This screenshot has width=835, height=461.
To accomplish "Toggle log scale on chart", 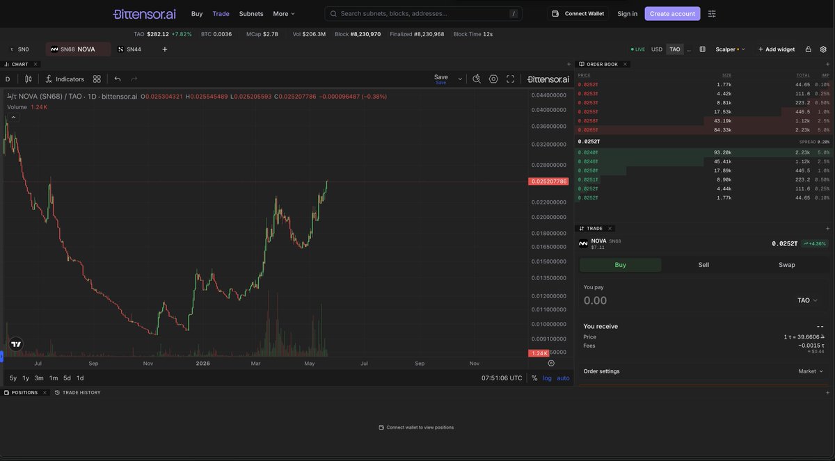I will tap(547, 378).
